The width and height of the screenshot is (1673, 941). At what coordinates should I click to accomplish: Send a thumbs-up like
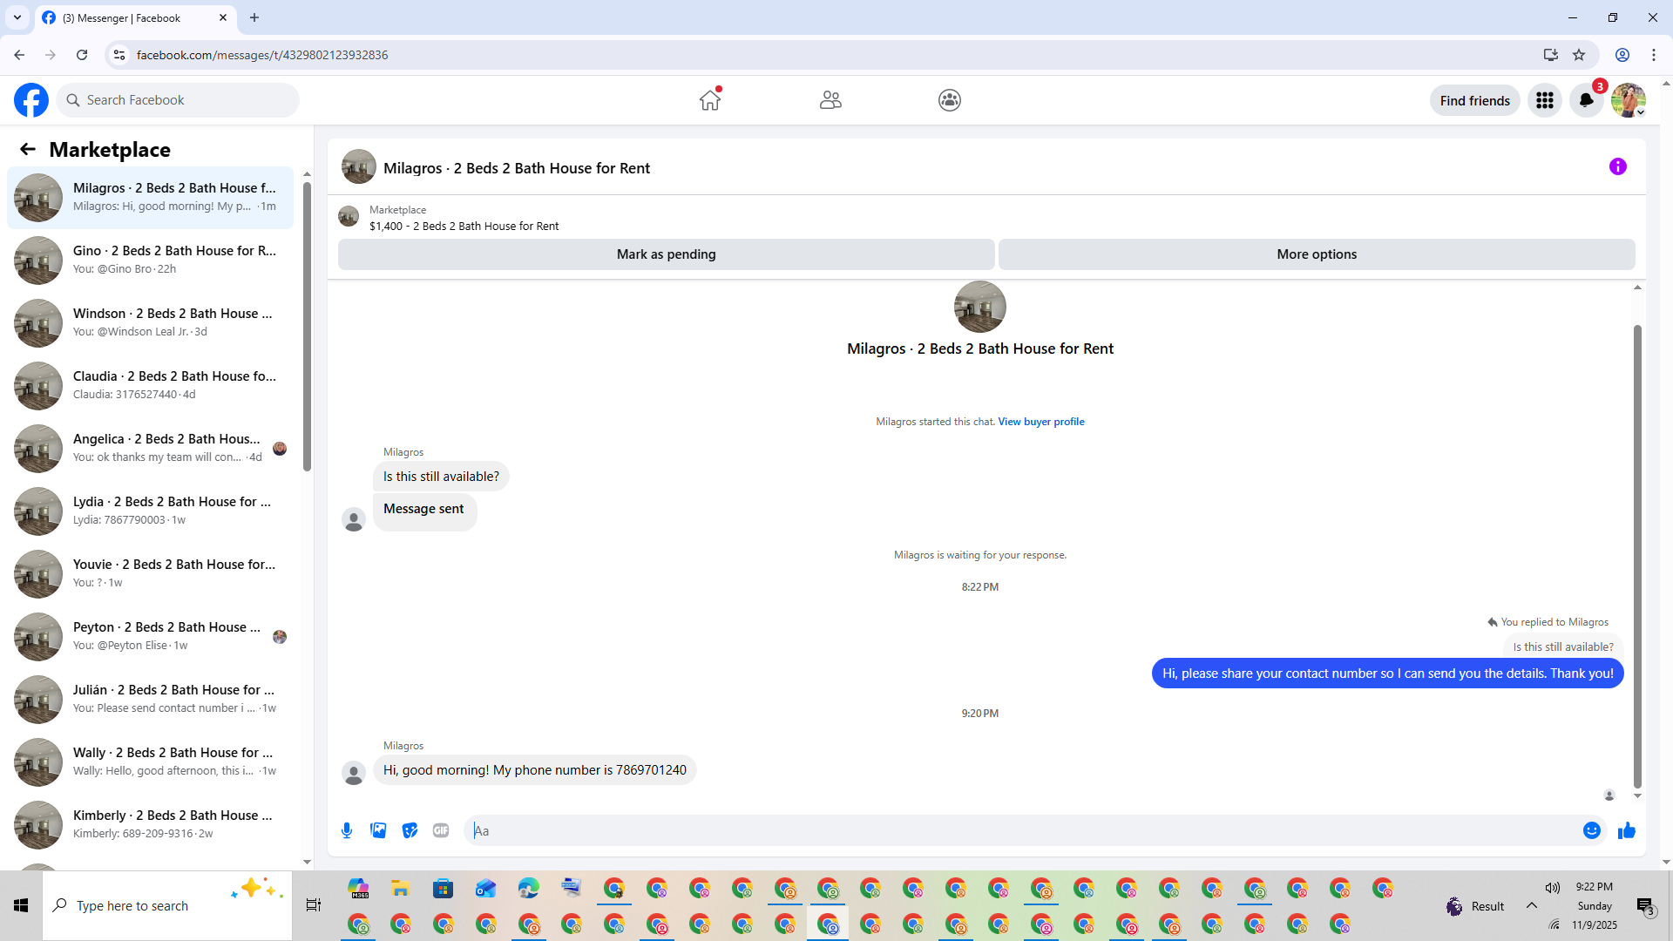click(x=1627, y=830)
